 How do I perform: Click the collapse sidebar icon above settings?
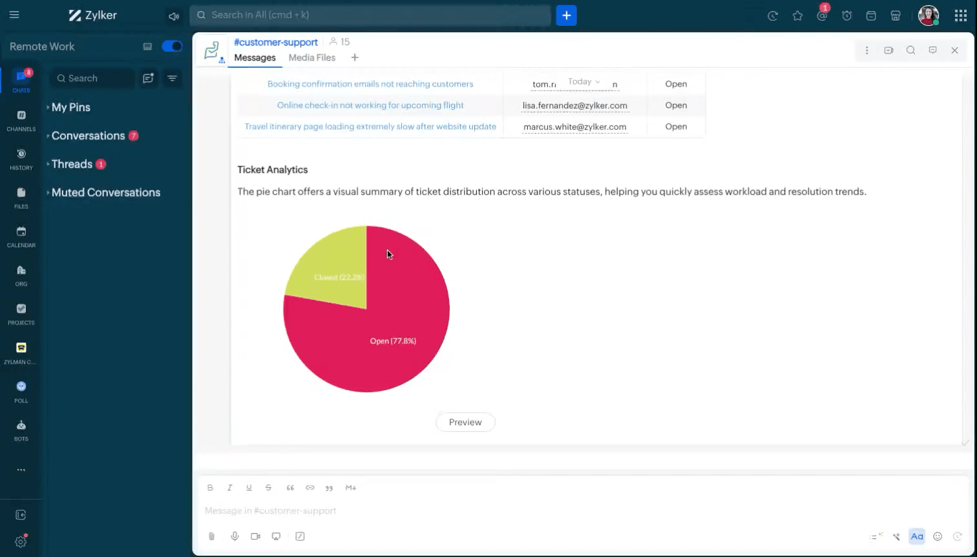point(21,515)
